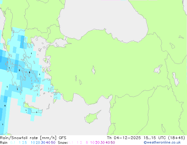Click the 'Rain' legend label

coord(4,143)
